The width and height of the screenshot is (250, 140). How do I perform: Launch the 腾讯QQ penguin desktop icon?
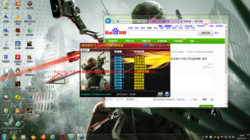click(x=18, y=72)
